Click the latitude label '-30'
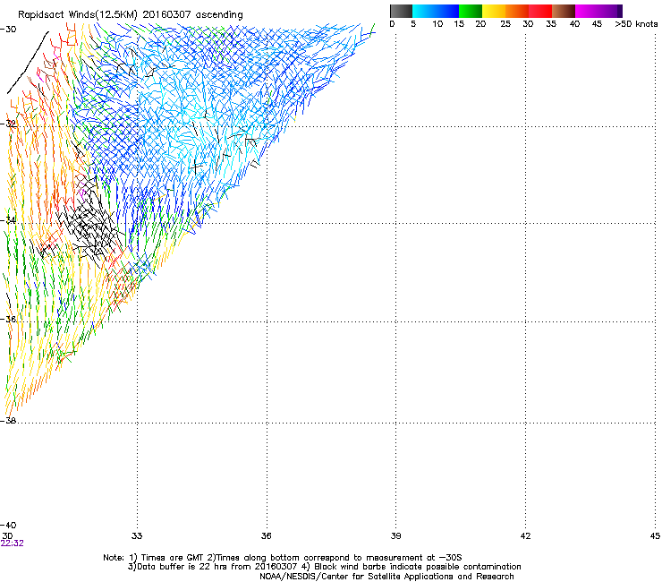662x582 pixels. point(8,30)
